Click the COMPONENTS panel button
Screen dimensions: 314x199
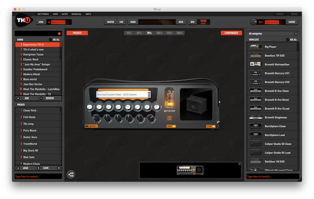coord(231,33)
